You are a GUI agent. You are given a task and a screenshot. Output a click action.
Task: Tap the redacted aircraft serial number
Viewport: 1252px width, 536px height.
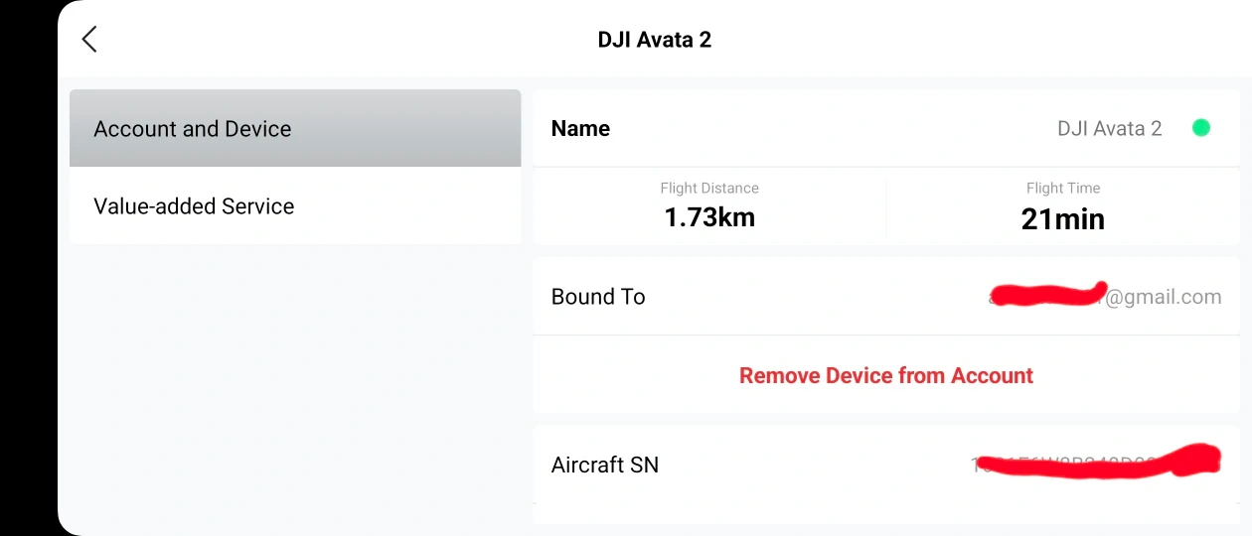[x=1093, y=465]
